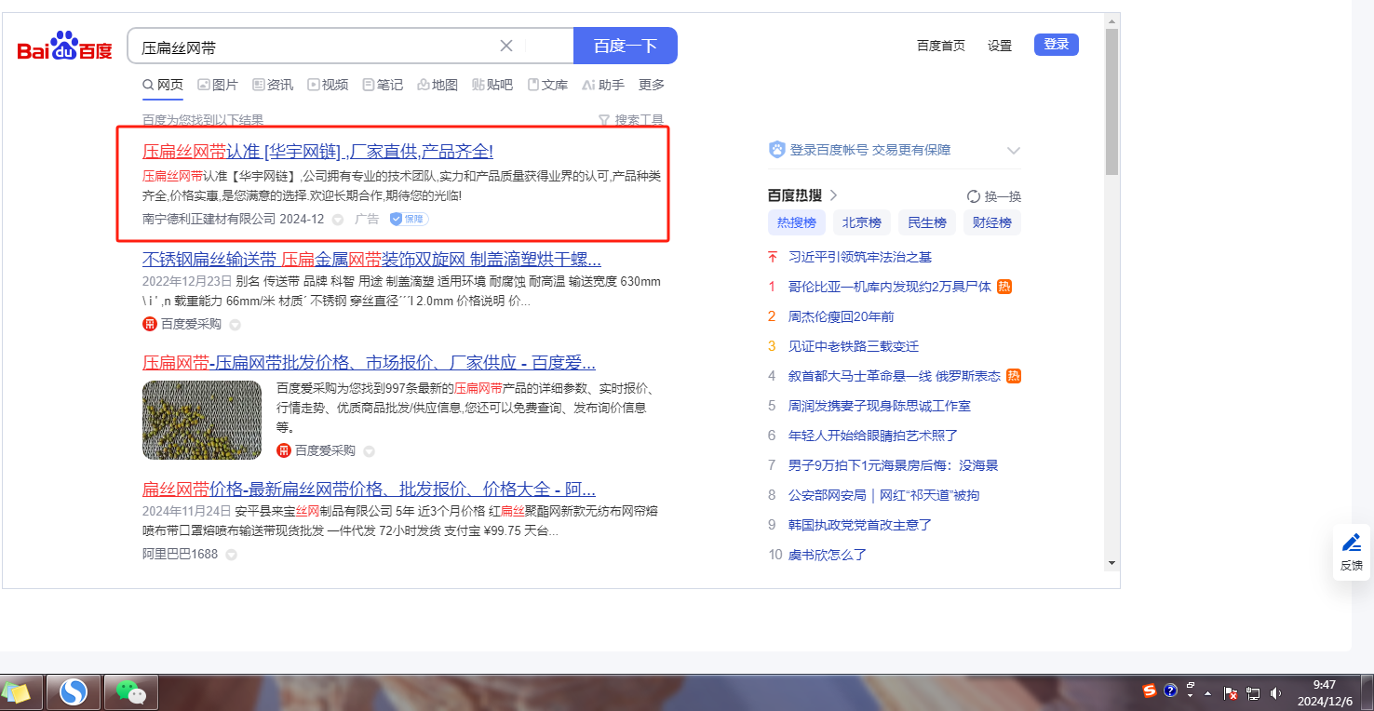Open the Ai 助手 tab
This screenshot has width=1374, height=711.
coord(603,85)
